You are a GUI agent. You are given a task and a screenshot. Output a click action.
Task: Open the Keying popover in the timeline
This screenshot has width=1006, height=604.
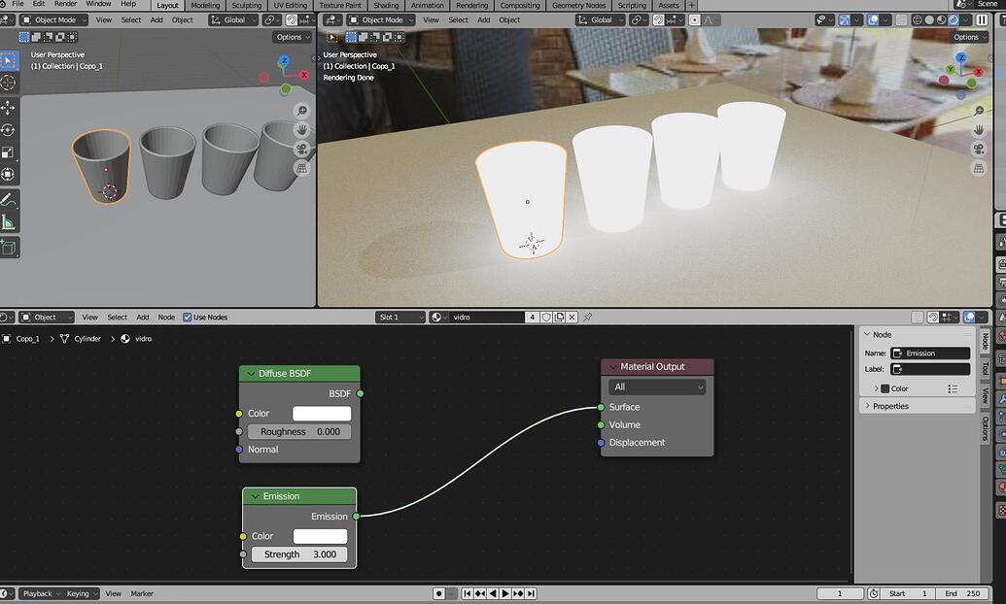coord(81,593)
